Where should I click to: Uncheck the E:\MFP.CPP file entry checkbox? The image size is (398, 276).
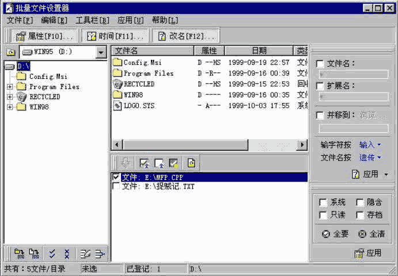[117, 177]
